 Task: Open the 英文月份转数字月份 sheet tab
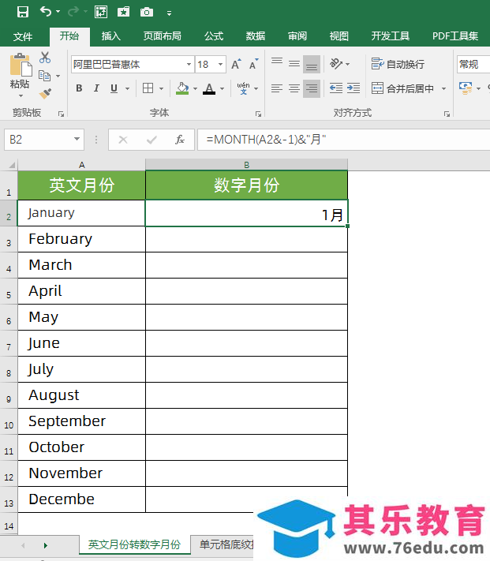[134, 544]
